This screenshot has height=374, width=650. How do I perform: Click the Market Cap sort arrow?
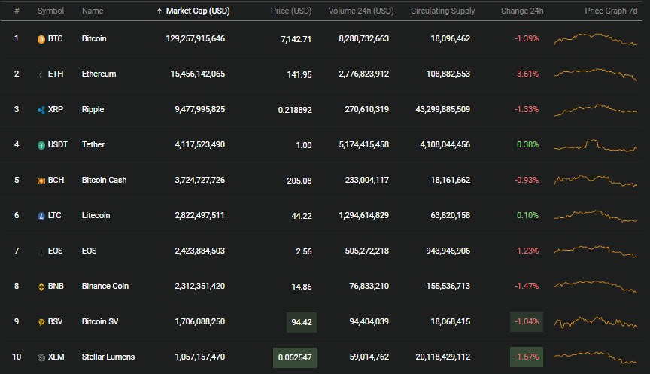[x=159, y=11]
